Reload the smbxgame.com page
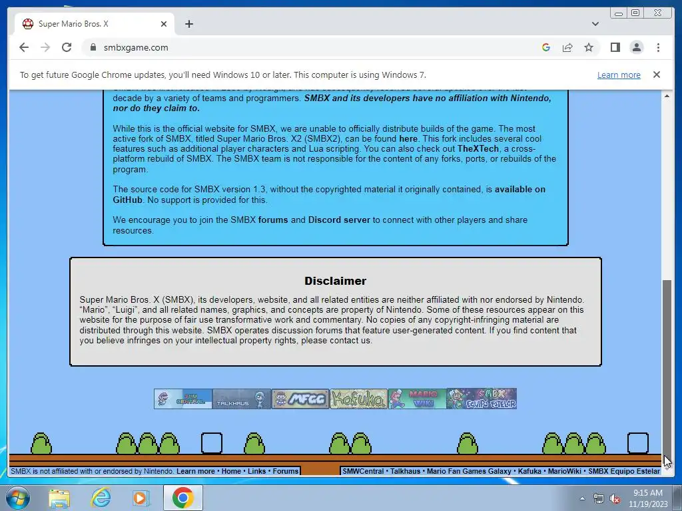The image size is (682, 511). pos(67,47)
